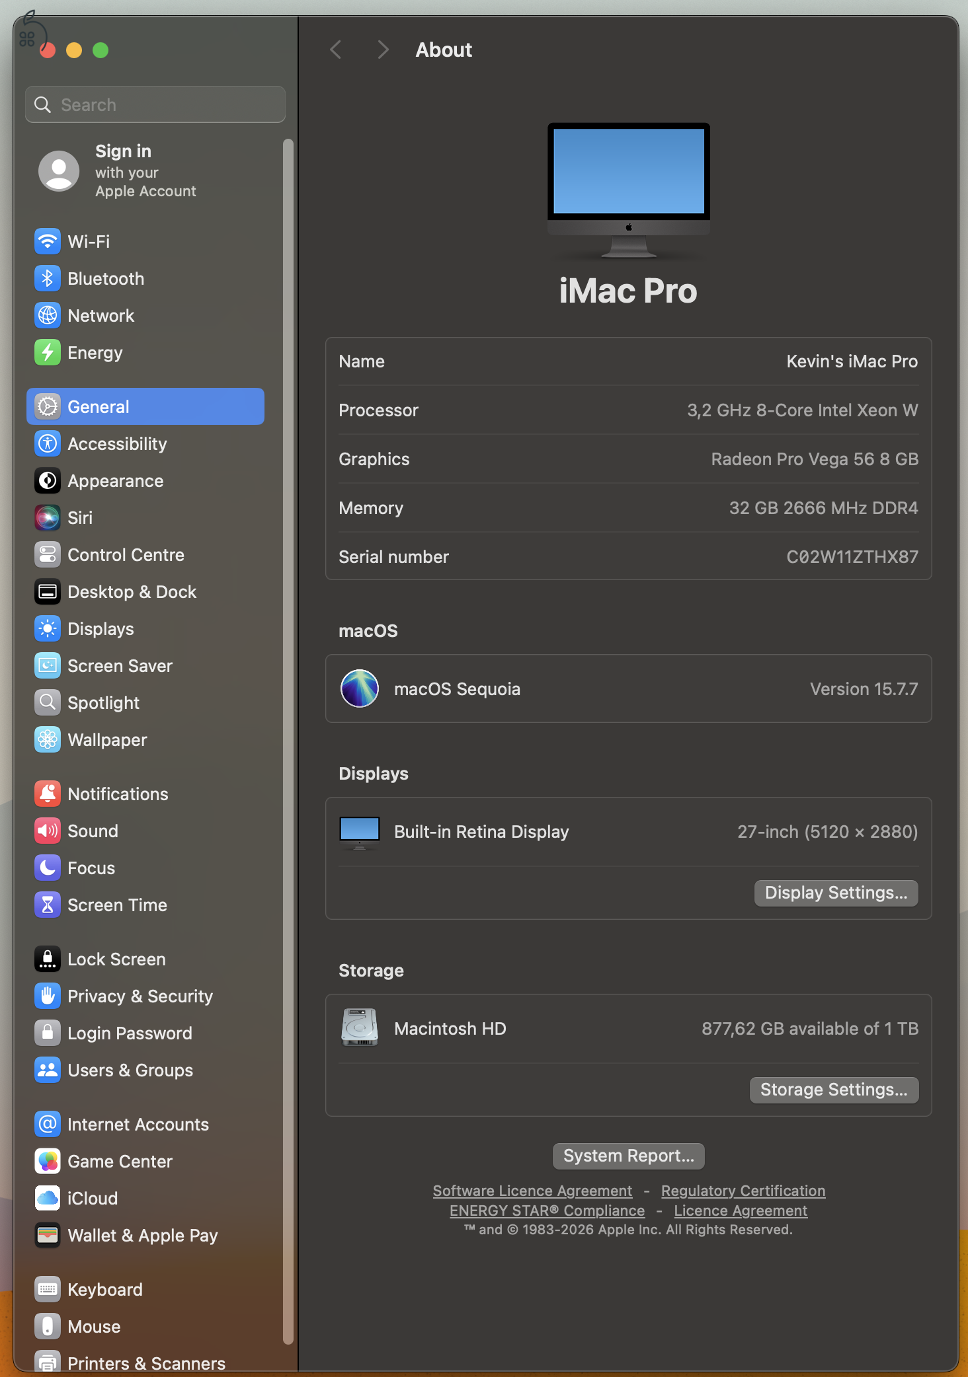Click "3,2 GHz 8-Core Intel Xeon W" value
This screenshot has width=968, height=1377.
(803, 410)
